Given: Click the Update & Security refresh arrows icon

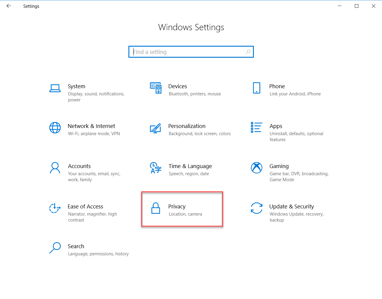Looking at the screenshot, I should coord(257,208).
